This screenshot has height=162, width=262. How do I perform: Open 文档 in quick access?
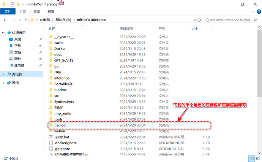(x=17, y=52)
